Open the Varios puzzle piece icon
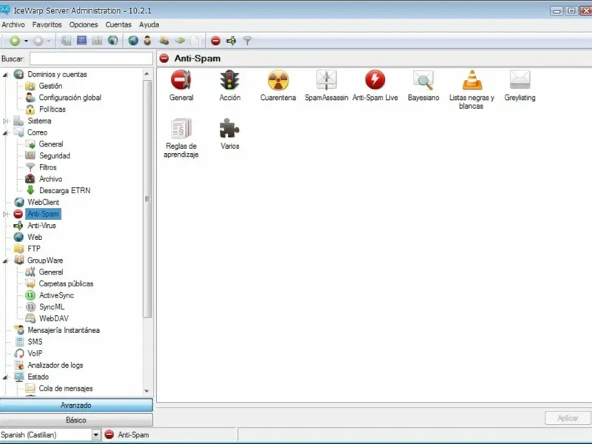 pyautogui.click(x=229, y=134)
